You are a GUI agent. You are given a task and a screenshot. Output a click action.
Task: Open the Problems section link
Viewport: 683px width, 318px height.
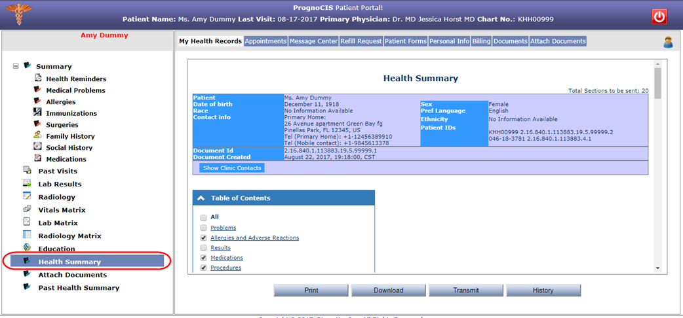tap(224, 228)
